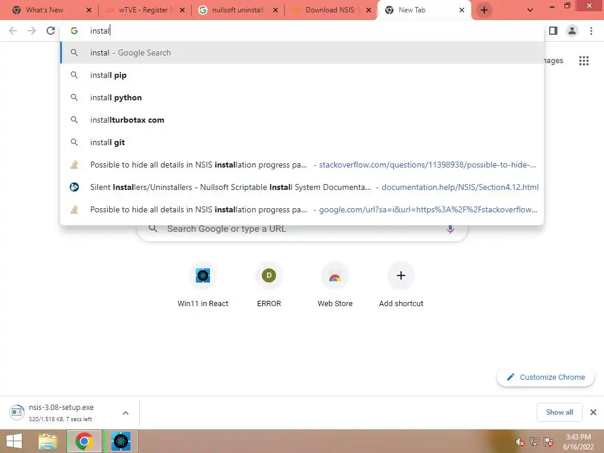The image size is (604, 453).
Task: Open the Web Store shortcut
Action: point(335,285)
